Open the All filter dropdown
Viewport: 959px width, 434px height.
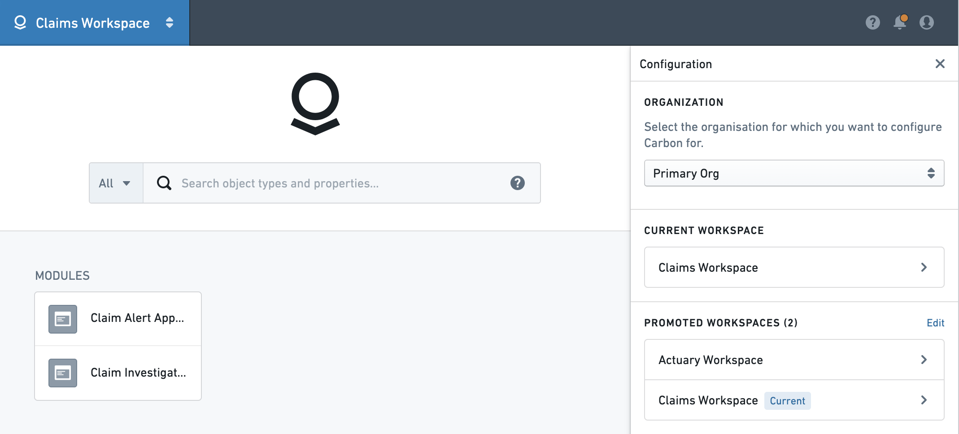(116, 183)
